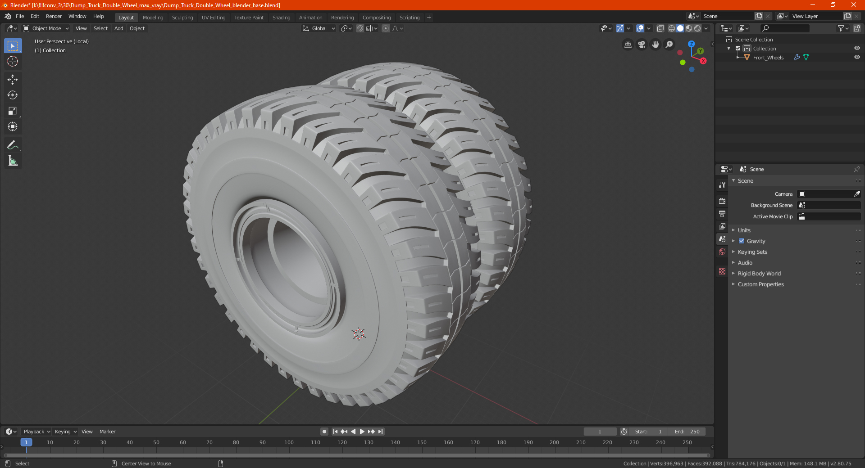
Task: Open the Render properties tab
Action: click(x=722, y=201)
